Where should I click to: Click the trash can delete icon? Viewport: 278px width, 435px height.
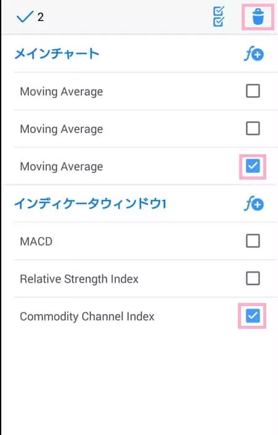point(258,17)
